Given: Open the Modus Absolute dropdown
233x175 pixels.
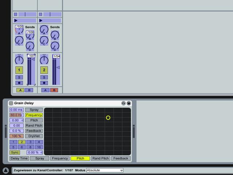Looking at the screenshot, I should 105,170.
